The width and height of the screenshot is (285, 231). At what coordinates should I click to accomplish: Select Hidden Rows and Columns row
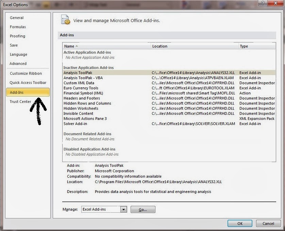pos(169,103)
